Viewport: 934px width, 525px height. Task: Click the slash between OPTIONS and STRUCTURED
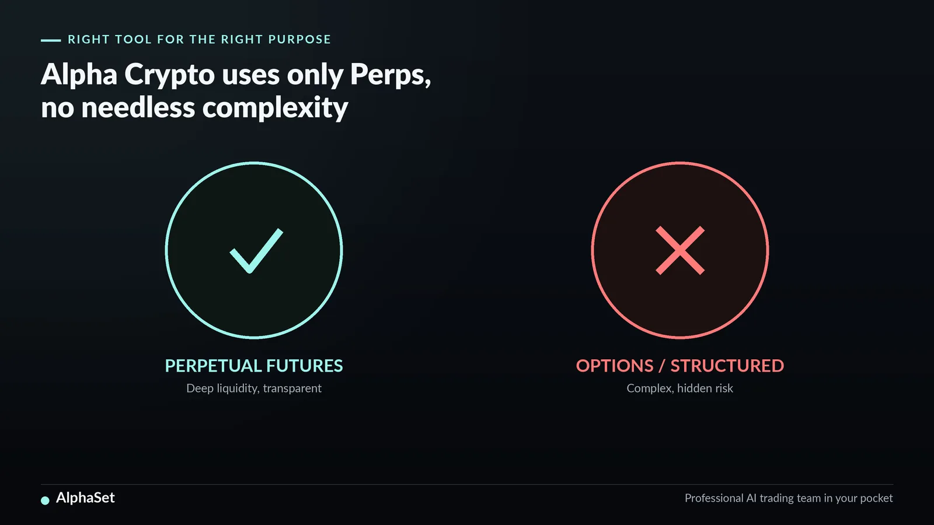click(662, 366)
